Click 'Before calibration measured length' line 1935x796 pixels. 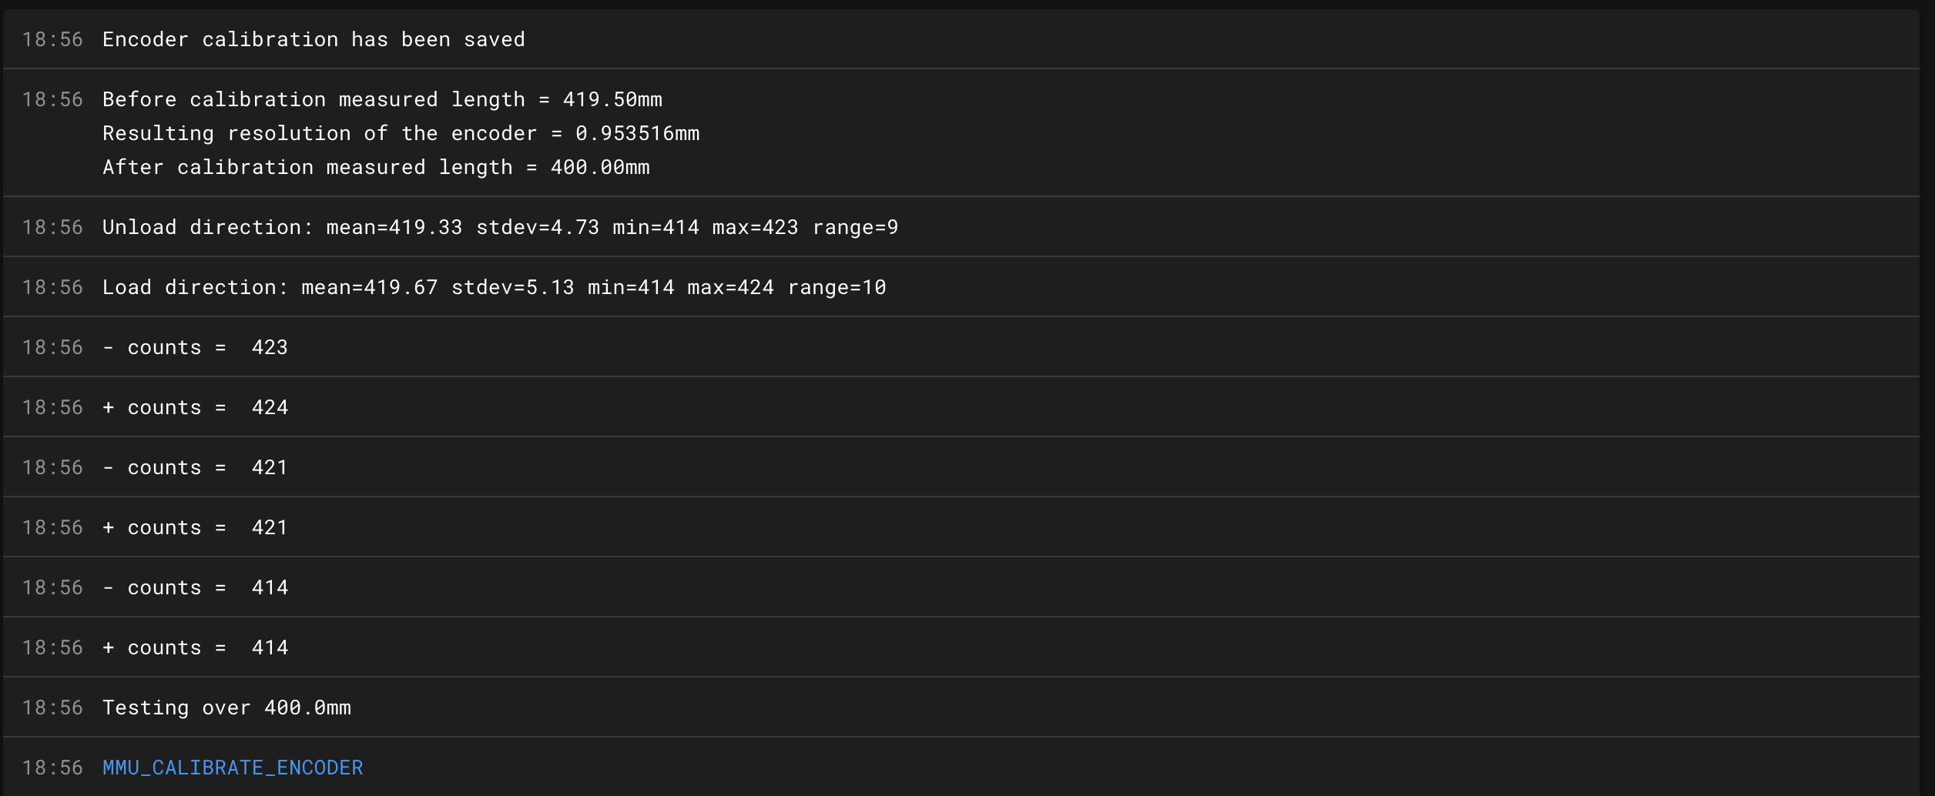[x=382, y=99]
